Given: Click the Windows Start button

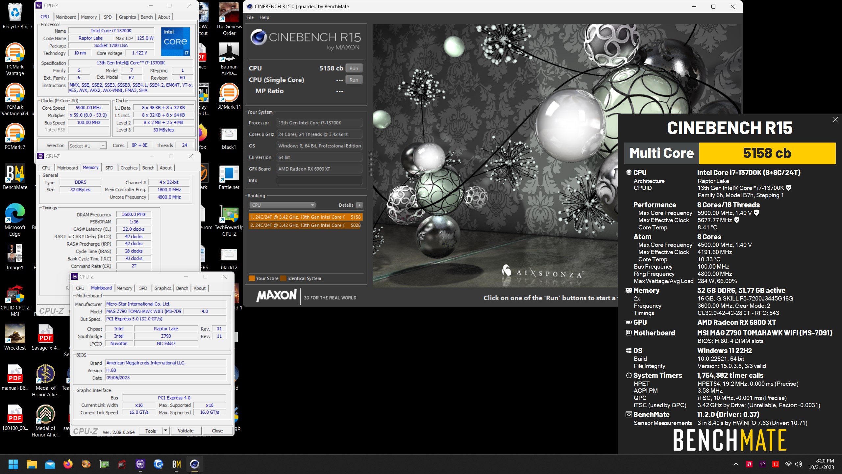Looking at the screenshot, I should [13, 464].
